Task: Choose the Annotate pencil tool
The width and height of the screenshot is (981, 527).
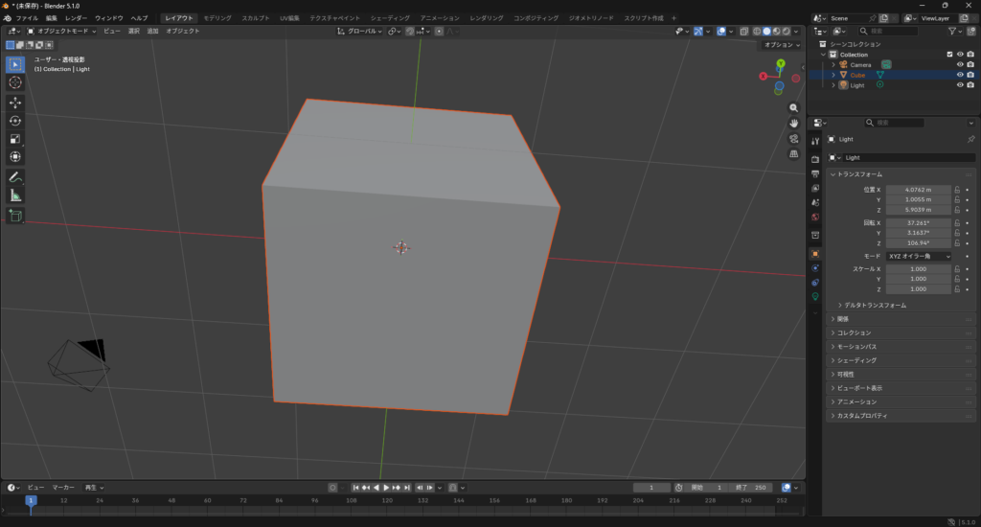Action: click(x=15, y=177)
